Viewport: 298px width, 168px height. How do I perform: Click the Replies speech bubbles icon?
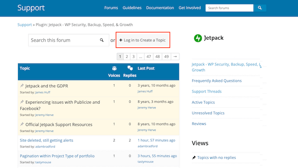pos(130,68)
